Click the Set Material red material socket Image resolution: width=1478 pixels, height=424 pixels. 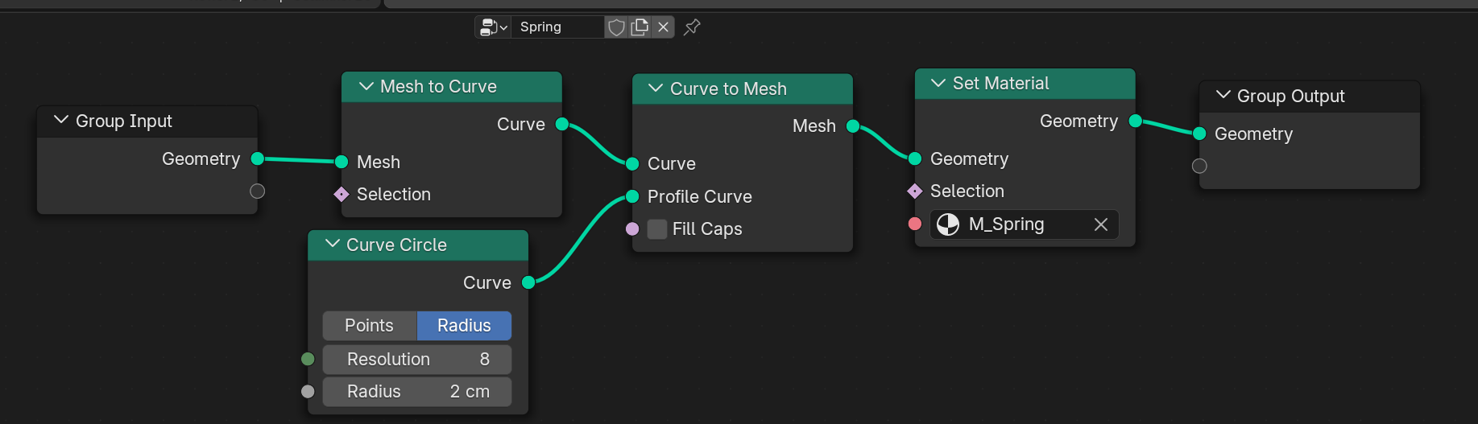click(x=915, y=224)
